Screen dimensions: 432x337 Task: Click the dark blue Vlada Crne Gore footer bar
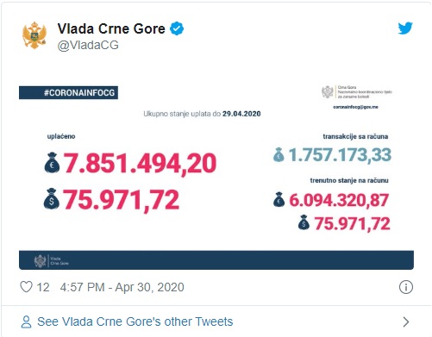216,260
